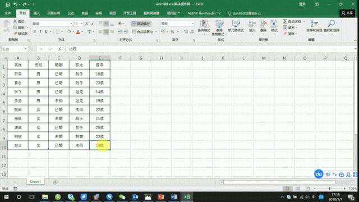Screen dimensions: 359x202
Task: Click the Increase Indent icon
Action: 126,31
